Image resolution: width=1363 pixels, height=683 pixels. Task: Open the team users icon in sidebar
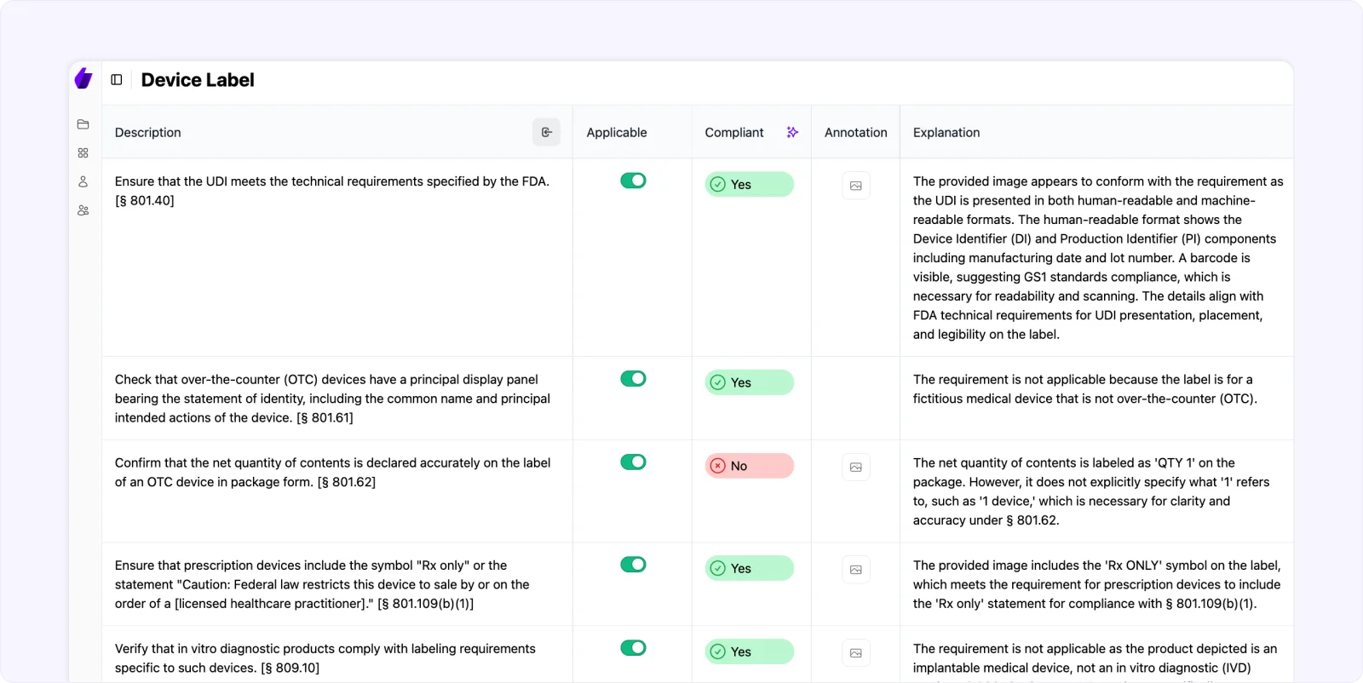click(x=83, y=210)
